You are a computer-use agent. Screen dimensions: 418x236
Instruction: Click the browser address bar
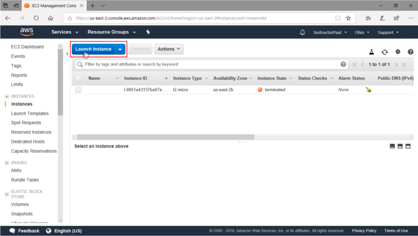(x=199, y=18)
